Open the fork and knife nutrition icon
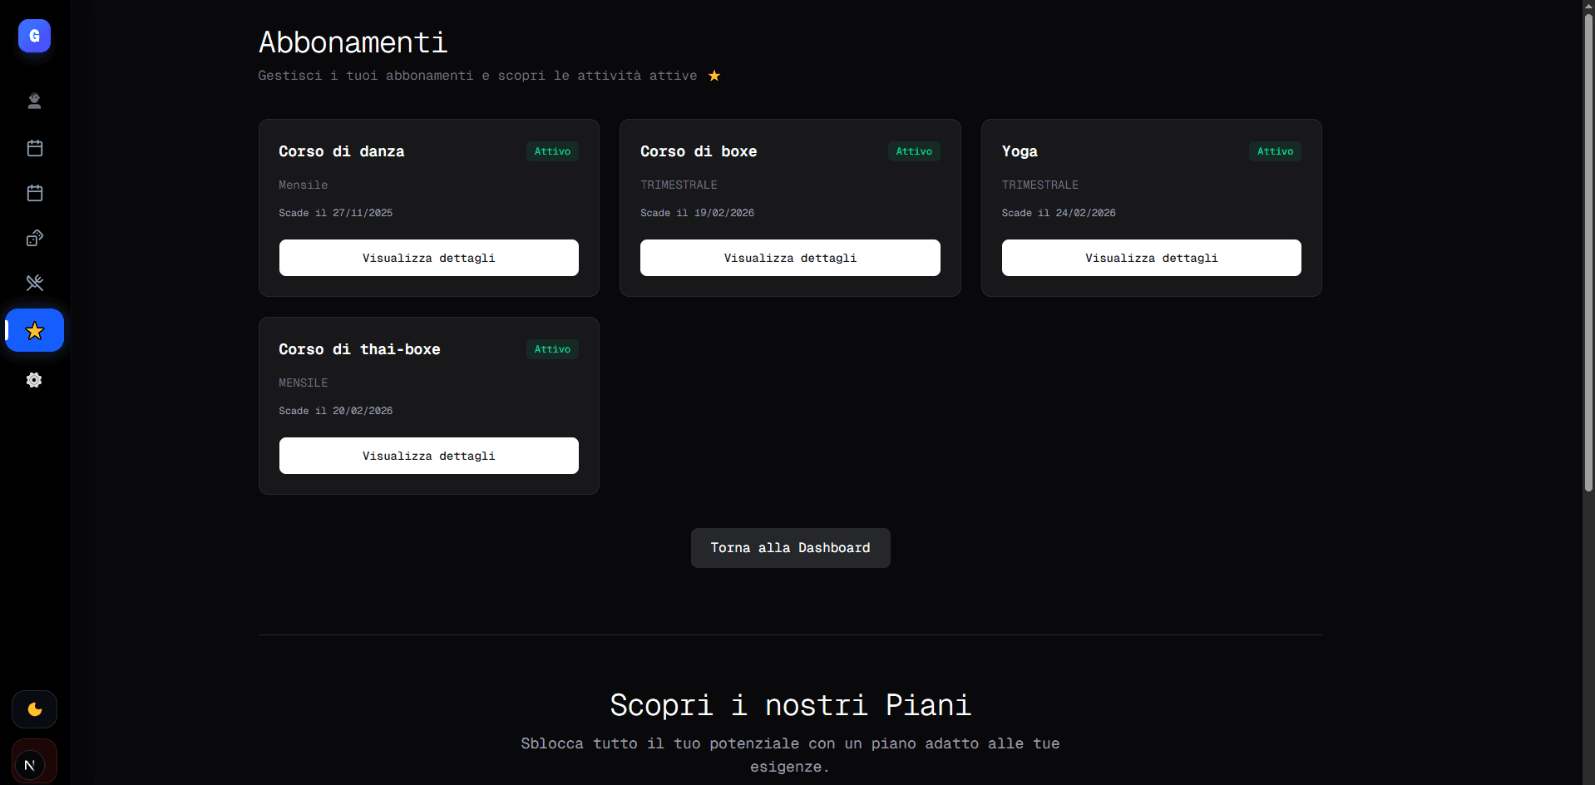1595x785 pixels. 34,283
